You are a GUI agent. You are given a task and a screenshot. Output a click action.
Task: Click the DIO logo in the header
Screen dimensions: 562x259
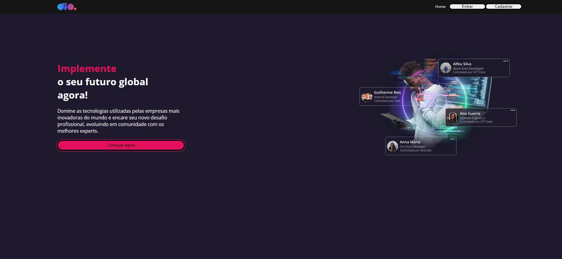[67, 6]
